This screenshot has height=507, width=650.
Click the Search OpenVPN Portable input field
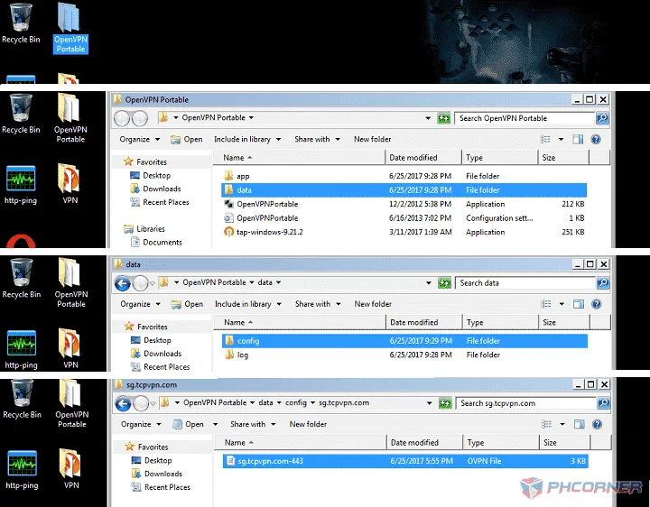coord(525,118)
